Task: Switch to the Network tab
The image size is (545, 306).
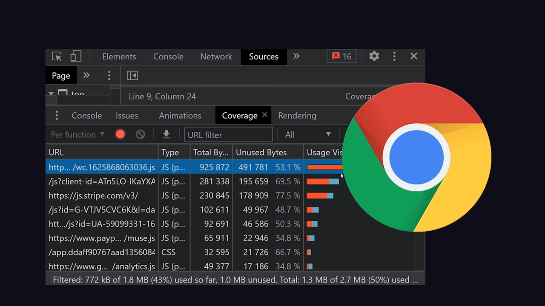Action: pos(216,57)
